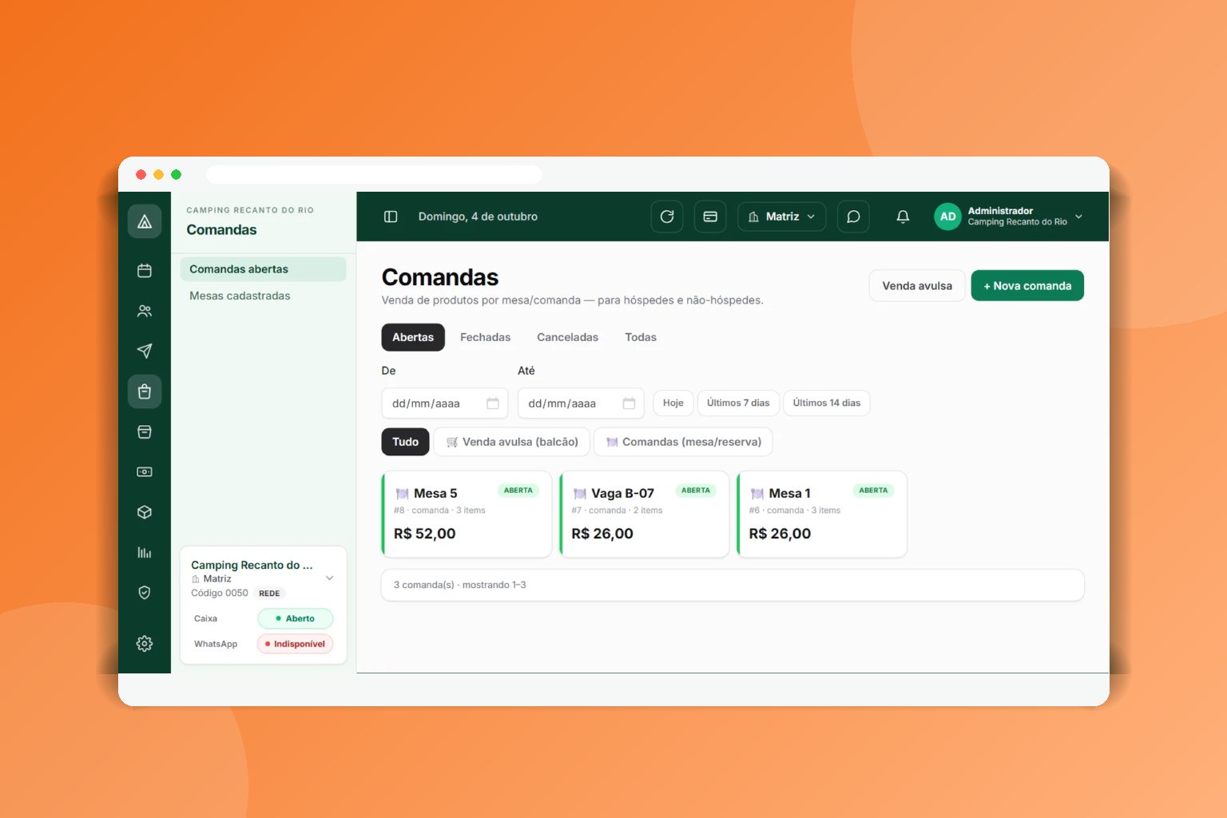Click the credit card icon in top bar
Viewport: 1227px width, 818px height.
[710, 216]
